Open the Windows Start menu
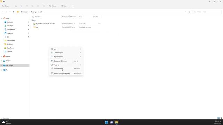This screenshot has height=125, width=223. [106, 122]
